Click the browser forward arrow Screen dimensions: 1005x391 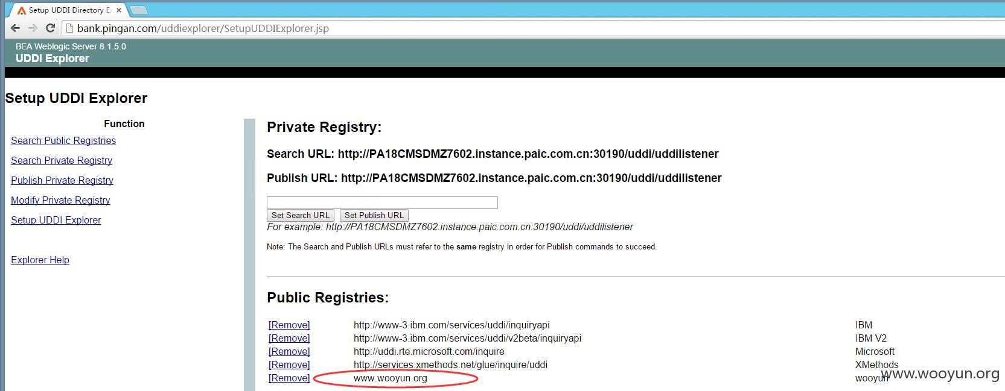pos(33,28)
